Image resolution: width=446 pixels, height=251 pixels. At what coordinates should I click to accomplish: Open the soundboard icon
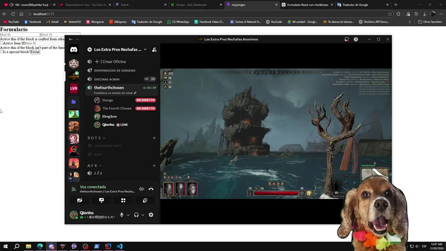pos(145,200)
